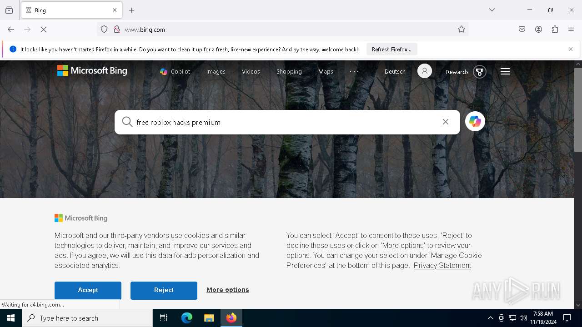Screen dimensions: 582x327
Task: Click the Microsoft Bing logo
Action: tap(92, 70)
